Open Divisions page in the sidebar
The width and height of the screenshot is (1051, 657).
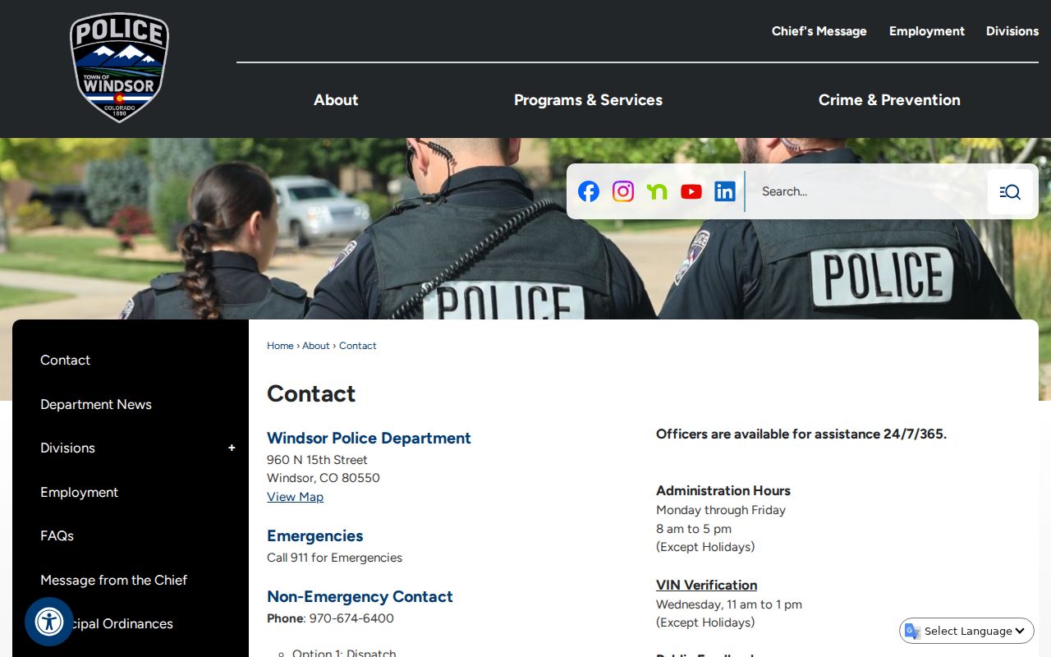(x=68, y=448)
